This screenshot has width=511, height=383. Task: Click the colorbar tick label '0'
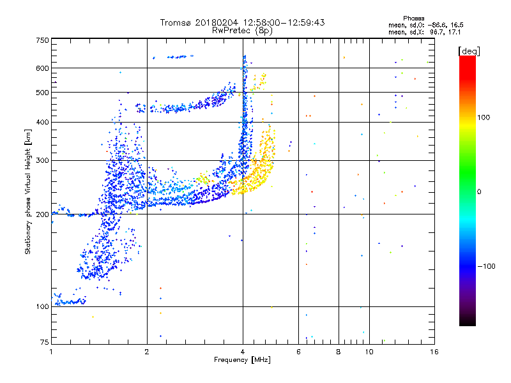click(x=479, y=192)
